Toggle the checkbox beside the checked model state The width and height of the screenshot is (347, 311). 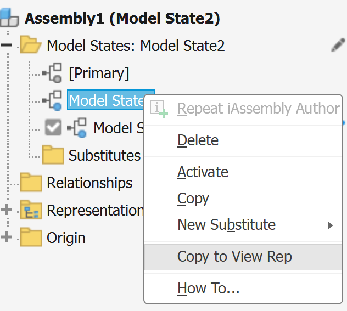click(x=53, y=128)
